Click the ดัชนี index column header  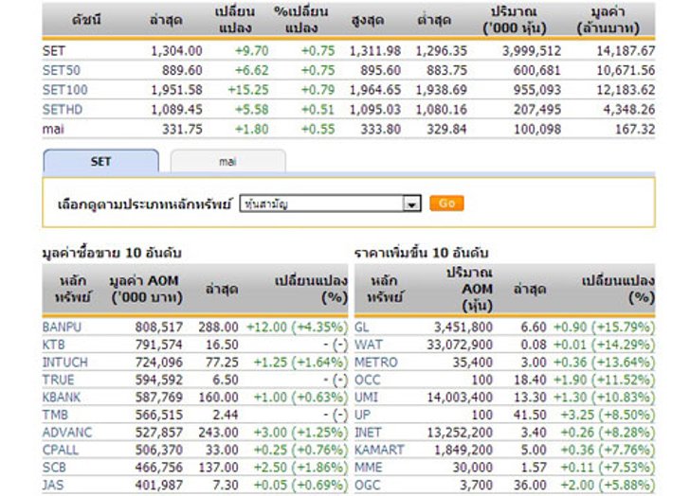pyautogui.click(x=86, y=20)
